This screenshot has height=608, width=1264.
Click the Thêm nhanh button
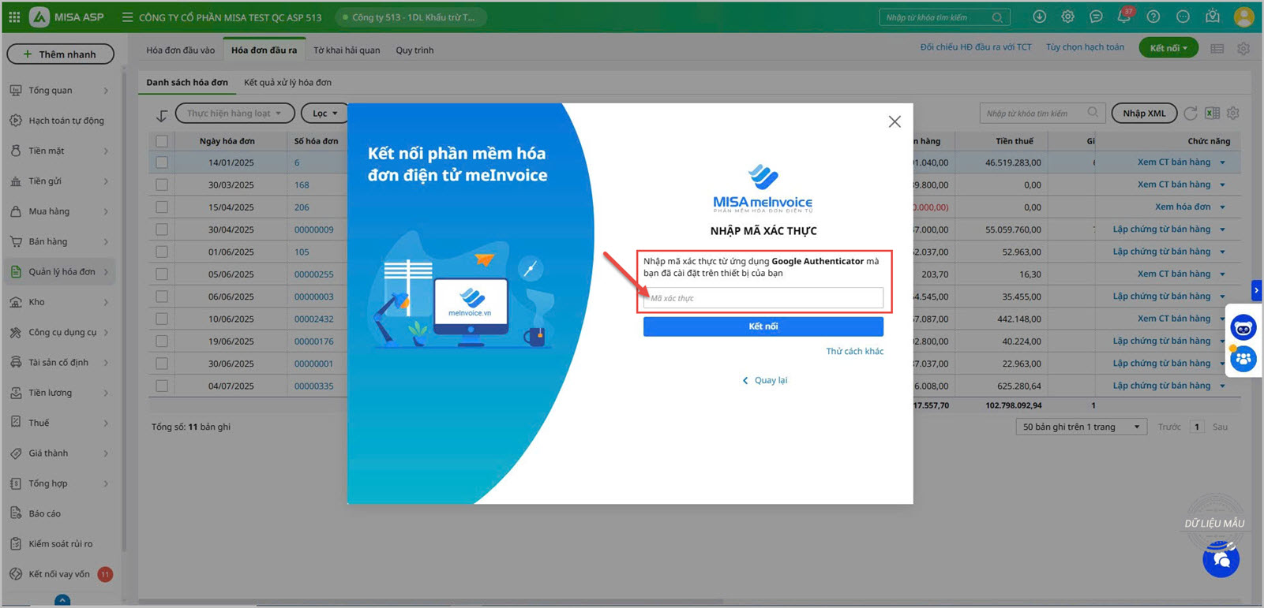pos(60,54)
